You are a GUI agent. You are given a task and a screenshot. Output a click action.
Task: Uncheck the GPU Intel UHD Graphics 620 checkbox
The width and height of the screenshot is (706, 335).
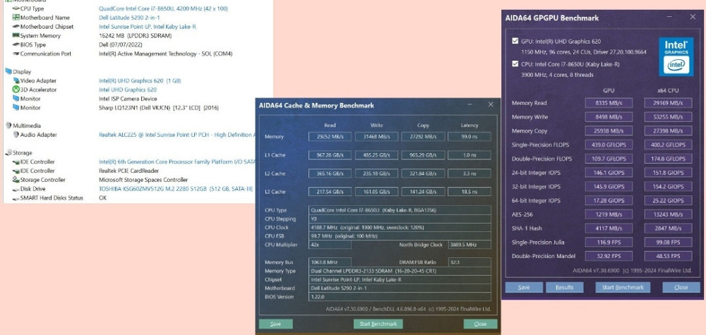point(514,41)
